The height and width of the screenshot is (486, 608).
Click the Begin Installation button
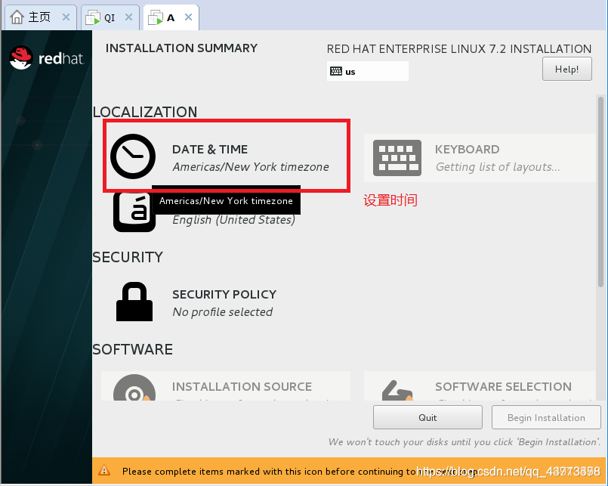[x=546, y=417]
